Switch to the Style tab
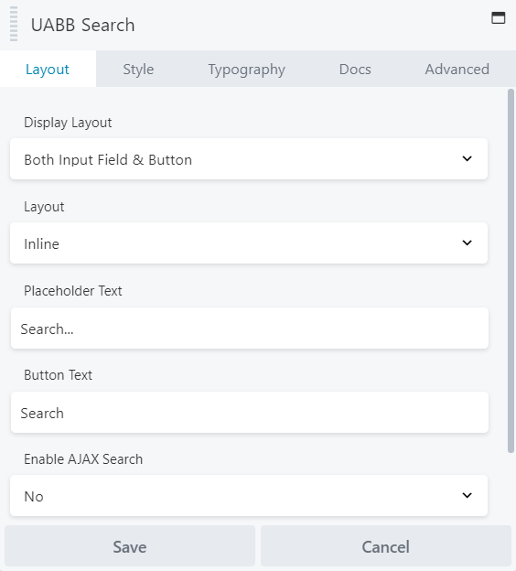This screenshot has height=571, width=516. tap(138, 69)
